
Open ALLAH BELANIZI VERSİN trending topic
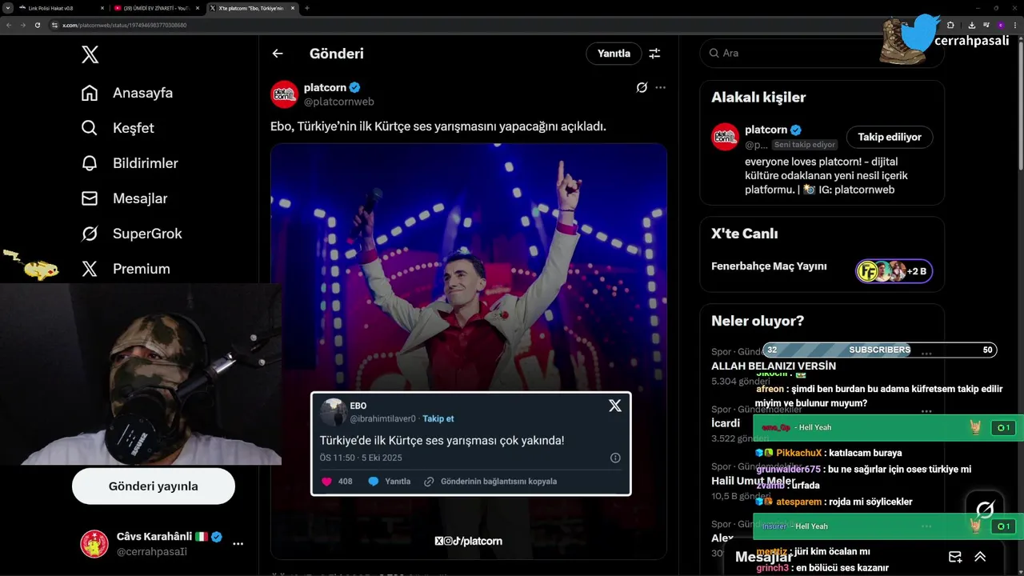774,366
